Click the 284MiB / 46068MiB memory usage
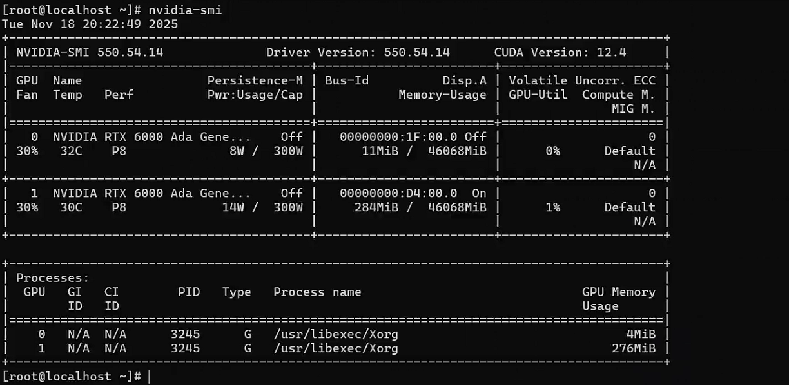Image resolution: width=789 pixels, height=385 pixels. tap(420, 207)
